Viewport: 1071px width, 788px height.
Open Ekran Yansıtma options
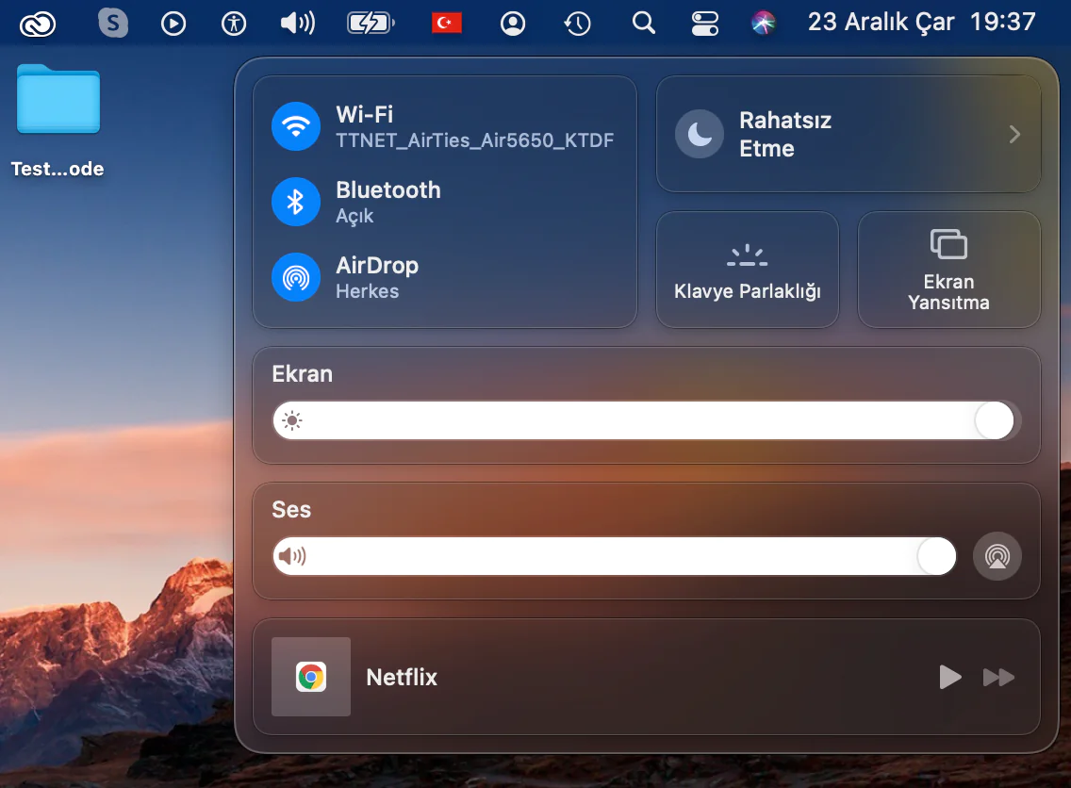tap(948, 270)
